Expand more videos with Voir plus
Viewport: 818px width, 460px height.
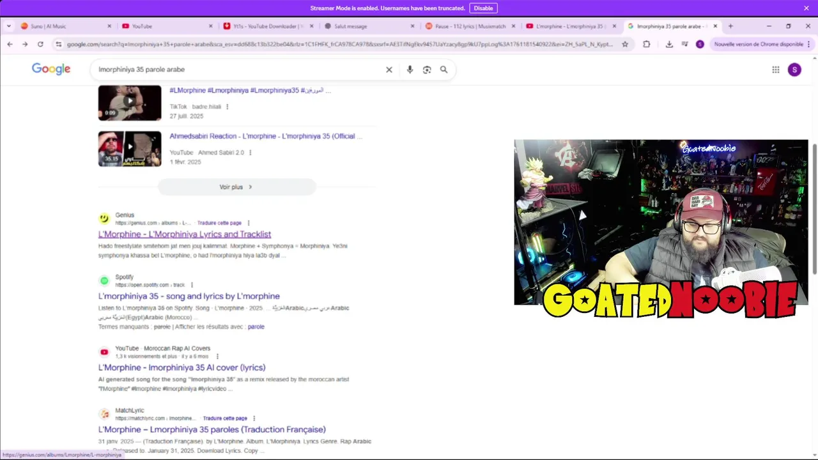pos(236,187)
